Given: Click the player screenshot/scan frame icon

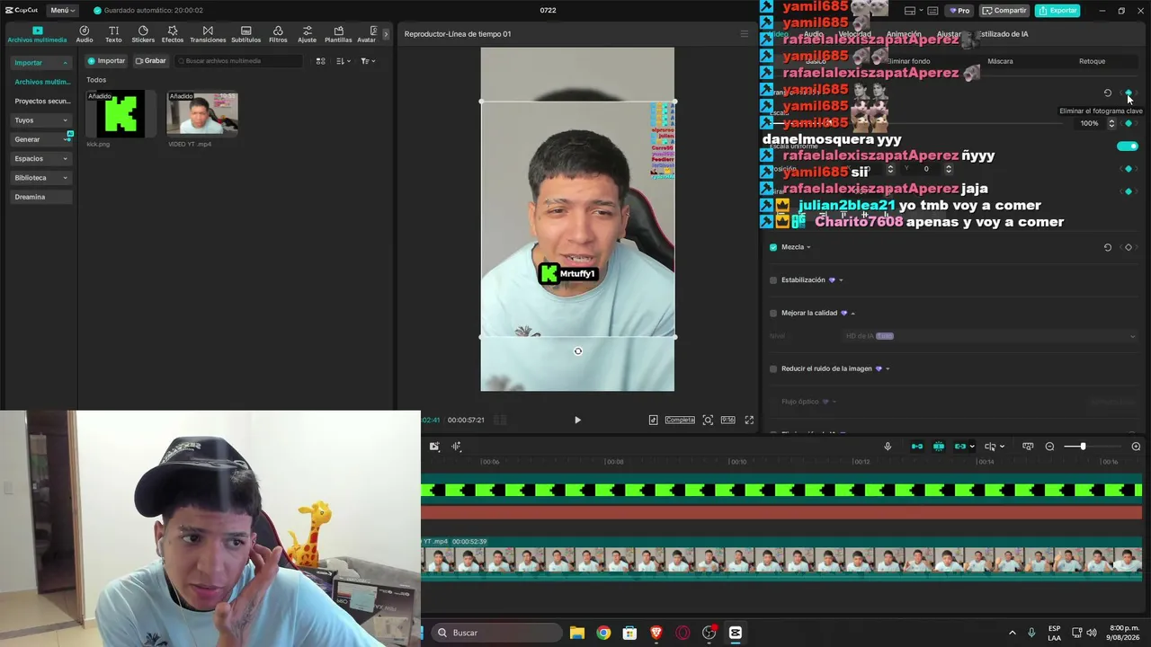Looking at the screenshot, I should click(x=708, y=420).
